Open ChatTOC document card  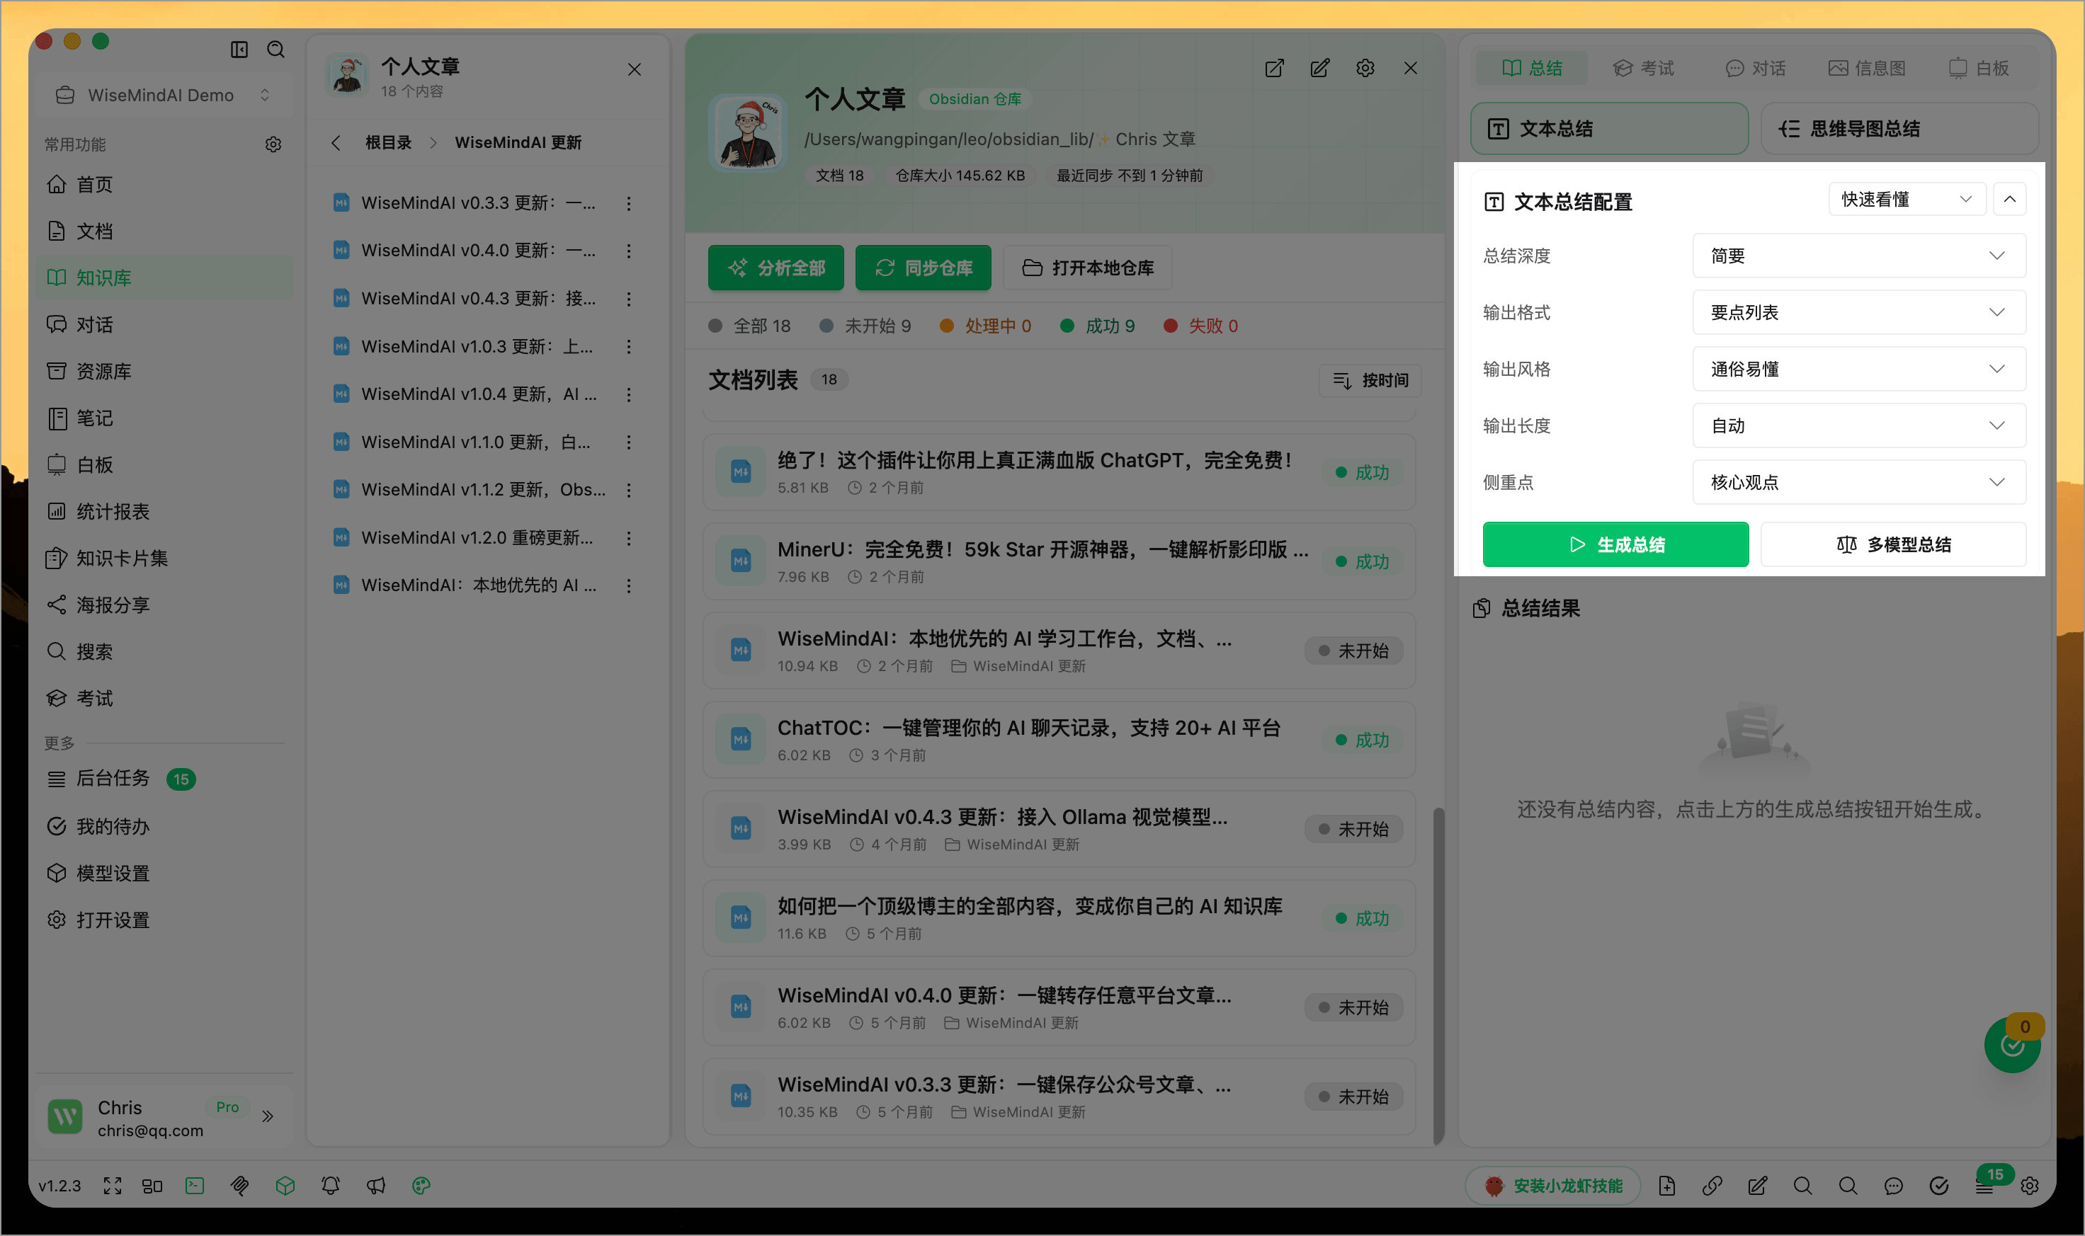[1059, 740]
